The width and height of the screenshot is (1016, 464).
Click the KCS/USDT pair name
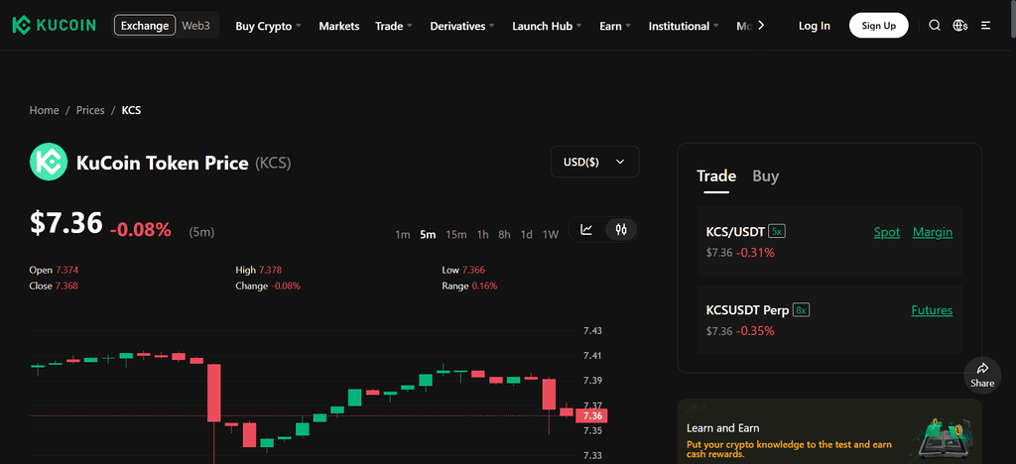[735, 232]
